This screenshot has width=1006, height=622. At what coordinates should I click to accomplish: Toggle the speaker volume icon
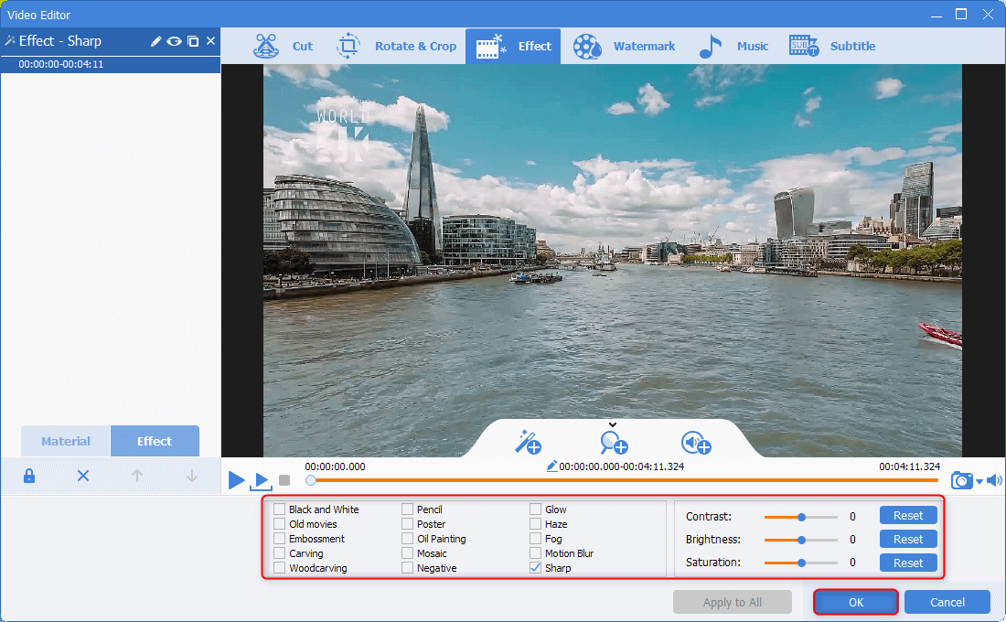994,480
